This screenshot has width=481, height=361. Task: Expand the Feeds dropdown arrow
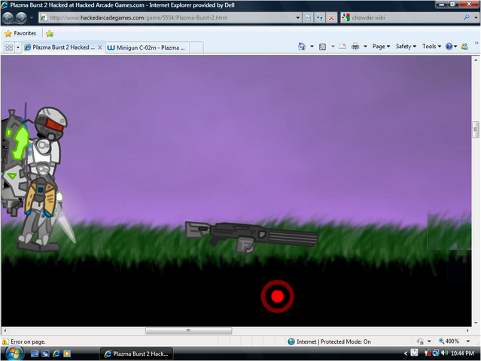pos(333,47)
